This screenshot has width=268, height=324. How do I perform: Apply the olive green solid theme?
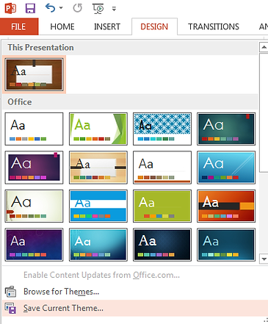click(162, 206)
